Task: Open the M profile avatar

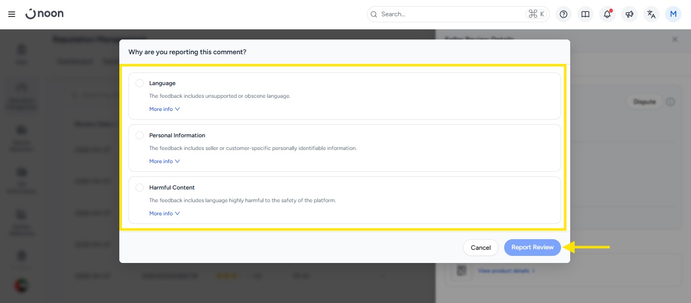Action: (673, 14)
